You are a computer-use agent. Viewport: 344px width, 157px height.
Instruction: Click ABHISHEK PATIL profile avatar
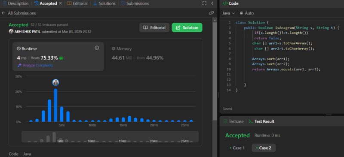pyautogui.click(x=11, y=32)
